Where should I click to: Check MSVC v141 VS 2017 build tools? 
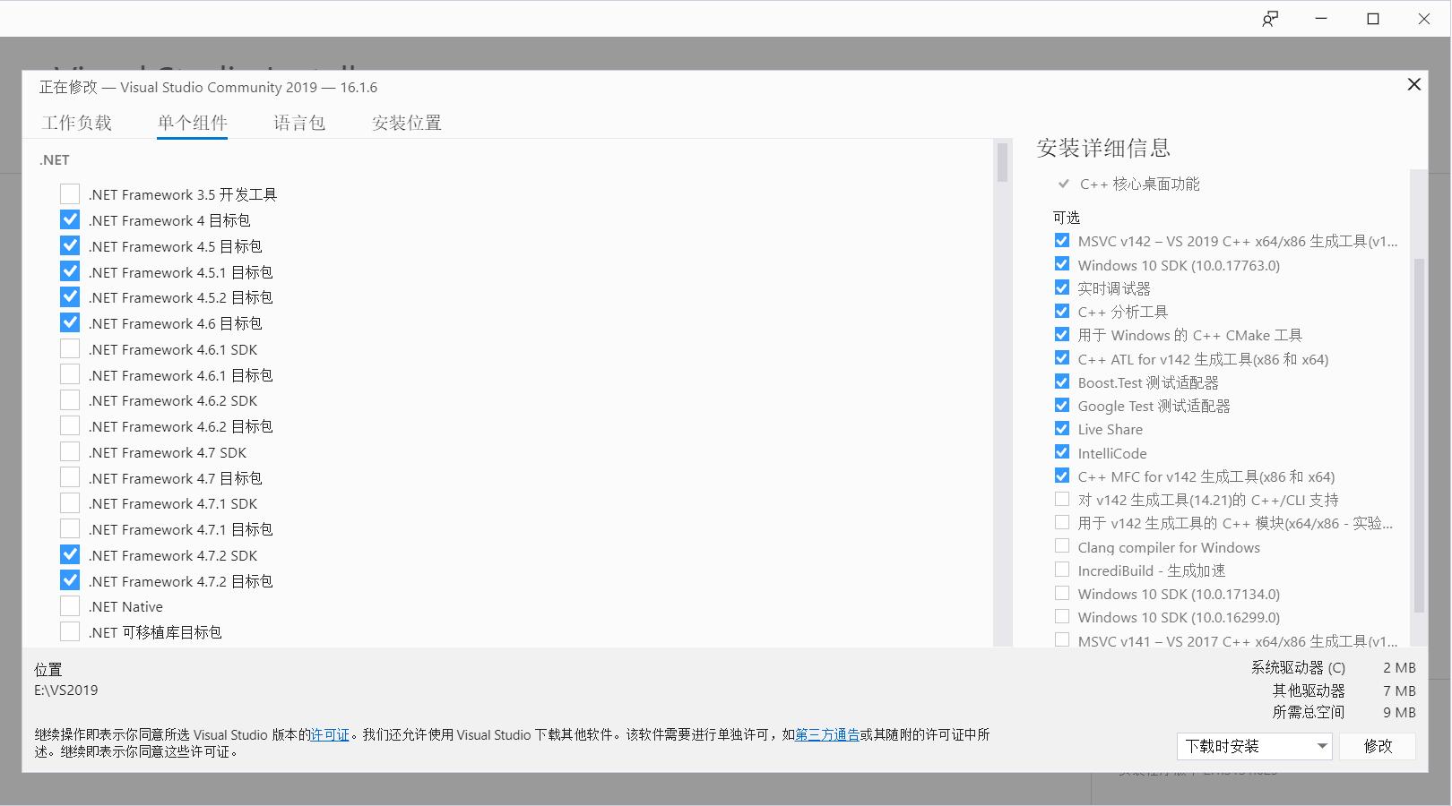1062,639
